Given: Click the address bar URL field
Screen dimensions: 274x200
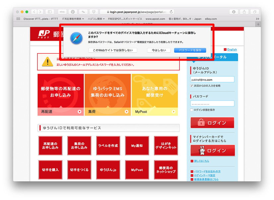Looking at the screenshot, I should [137, 12].
